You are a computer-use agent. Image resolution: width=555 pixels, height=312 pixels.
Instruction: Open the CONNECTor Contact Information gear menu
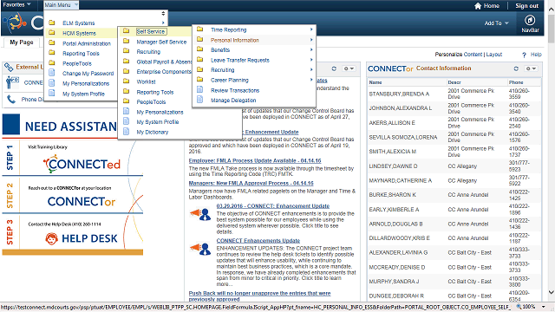pos(531,68)
